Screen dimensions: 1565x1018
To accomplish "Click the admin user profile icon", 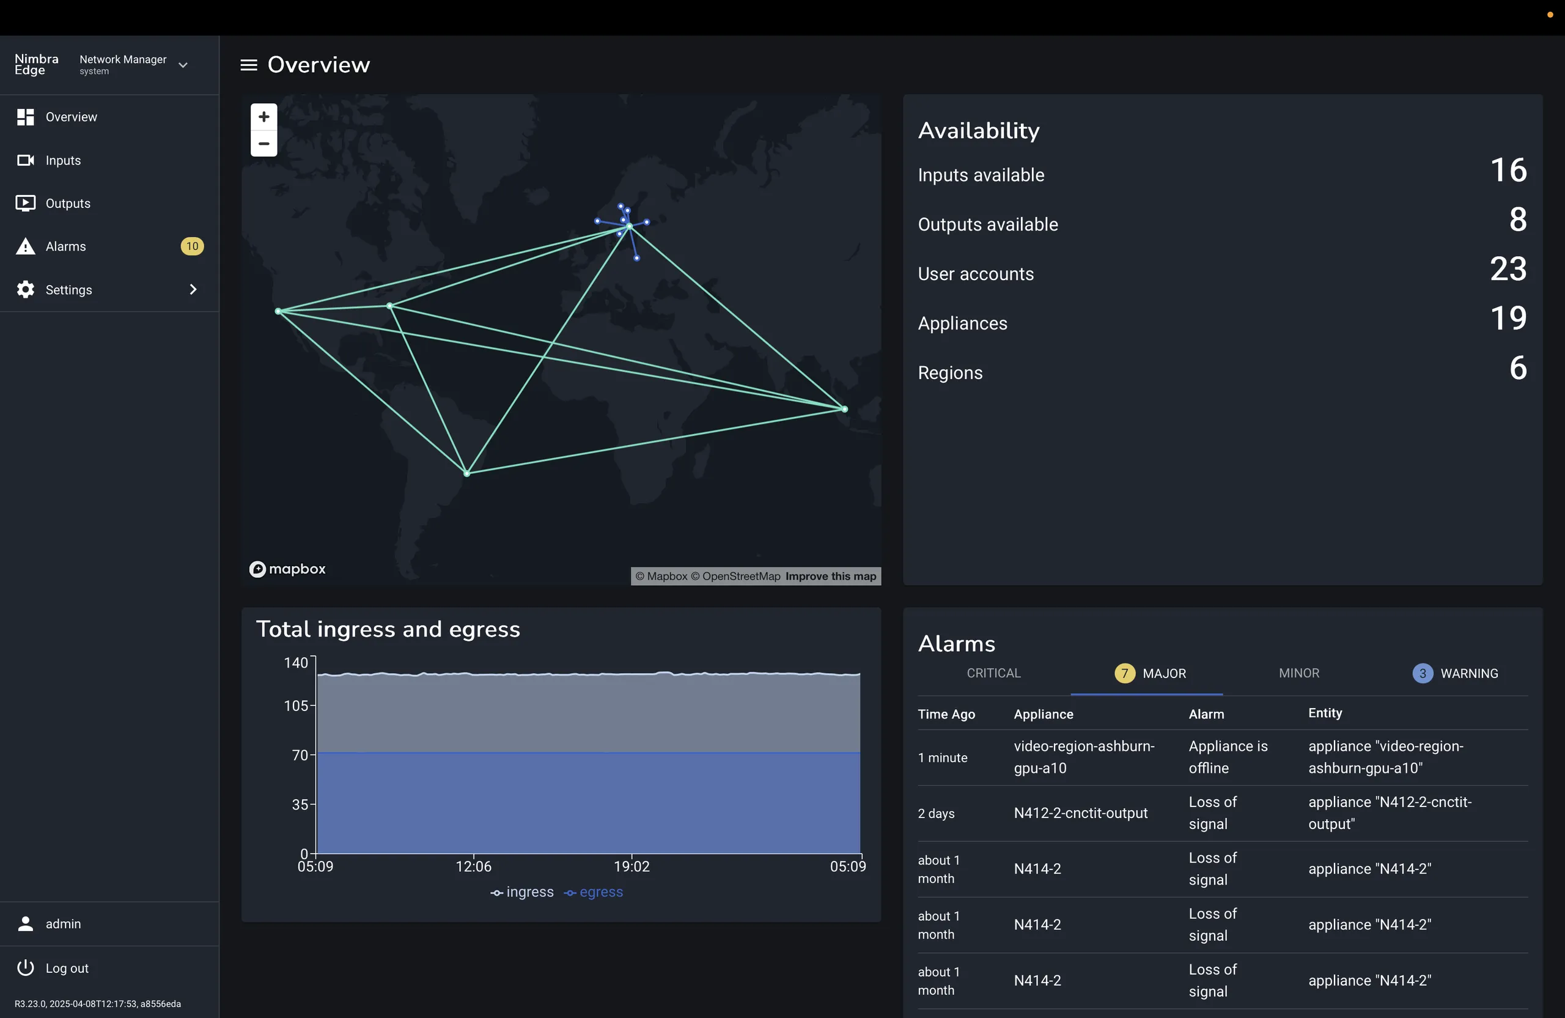I will click(x=25, y=924).
